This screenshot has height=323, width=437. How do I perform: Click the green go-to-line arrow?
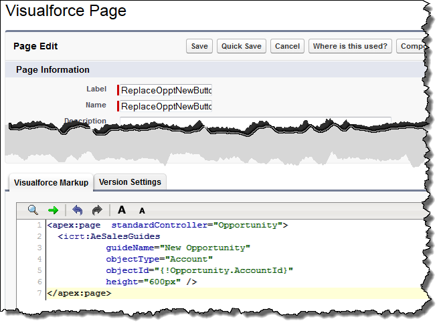tap(53, 210)
